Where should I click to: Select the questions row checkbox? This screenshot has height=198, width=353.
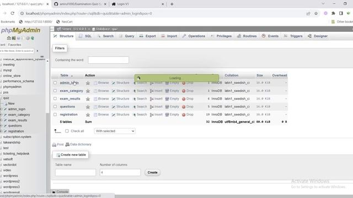55,106
